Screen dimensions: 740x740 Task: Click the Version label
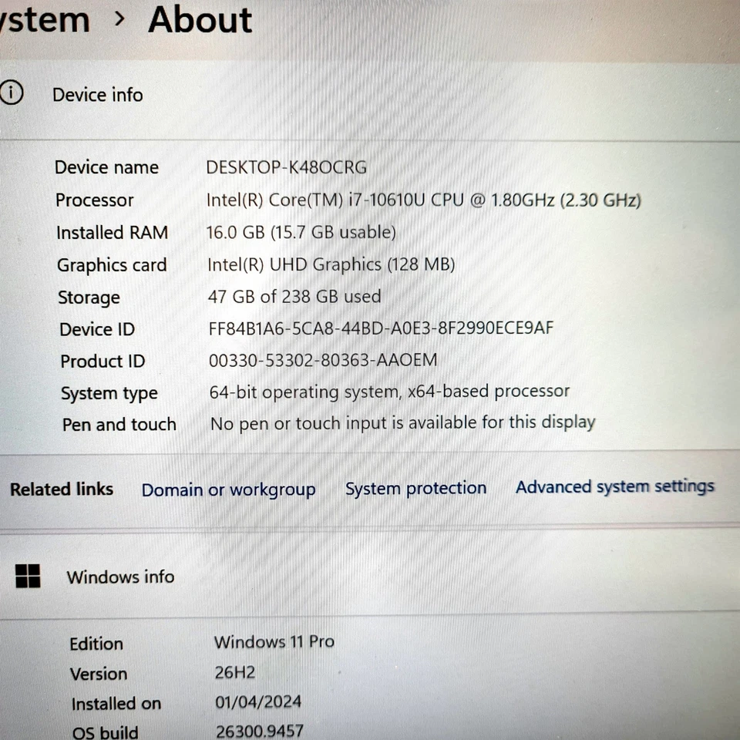tap(99, 674)
